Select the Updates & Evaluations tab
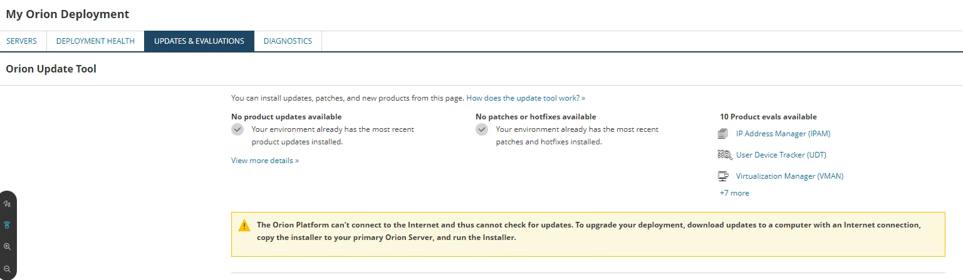The height and width of the screenshot is (280, 963). 199,41
